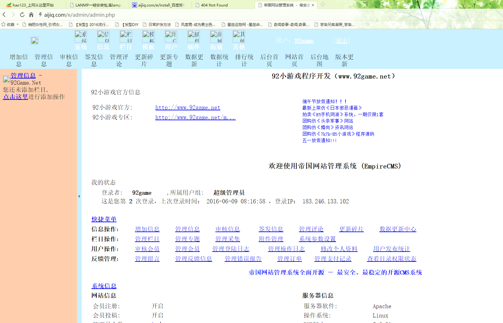Go to browser home page icon
This screenshot has width=503, height=323.
coord(31,15)
